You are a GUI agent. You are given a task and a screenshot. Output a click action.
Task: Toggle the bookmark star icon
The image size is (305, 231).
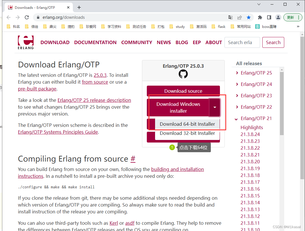[249, 17]
